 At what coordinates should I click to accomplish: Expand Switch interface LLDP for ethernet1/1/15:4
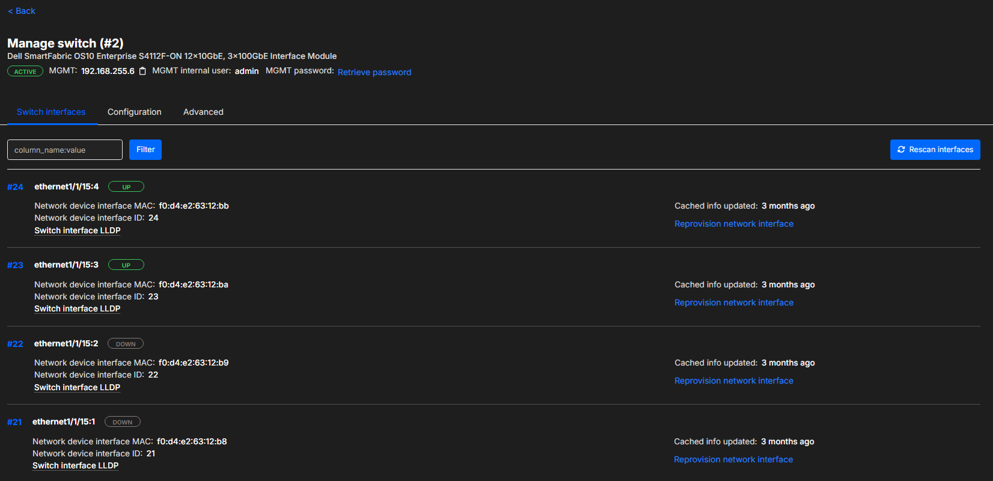(78, 230)
